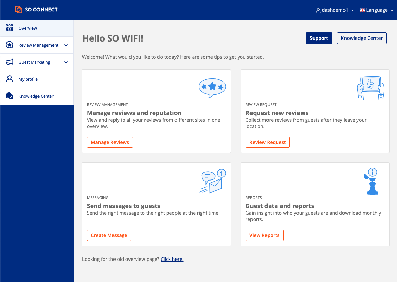Screen dimensions: 397x282
Task: Click the Knowledge Center chat bubbles icon
Action: [9, 96]
